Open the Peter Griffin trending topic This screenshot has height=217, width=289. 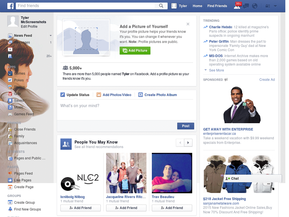[x=219, y=42]
